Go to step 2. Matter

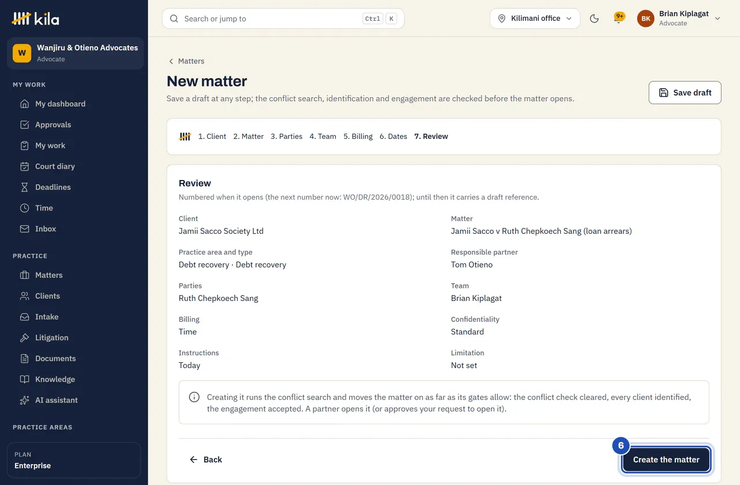click(x=249, y=137)
